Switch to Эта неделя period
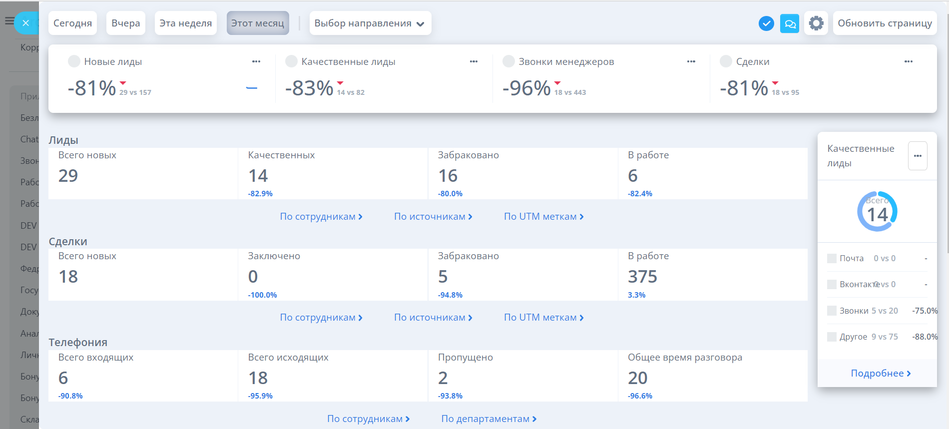This screenshot has width=949, height=429. coord(185,23)
